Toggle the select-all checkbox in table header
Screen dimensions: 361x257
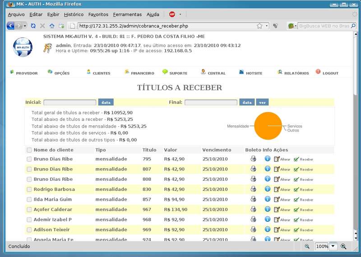pos(29,150)
